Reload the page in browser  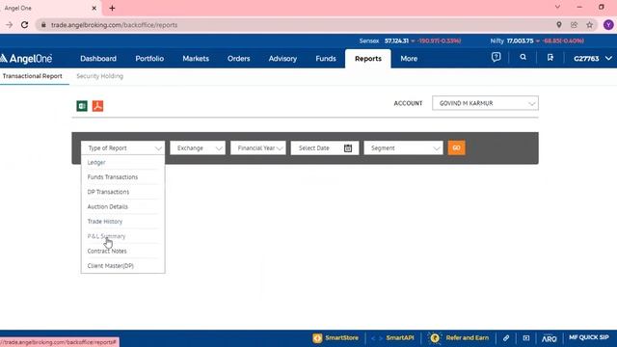[24, 25]
